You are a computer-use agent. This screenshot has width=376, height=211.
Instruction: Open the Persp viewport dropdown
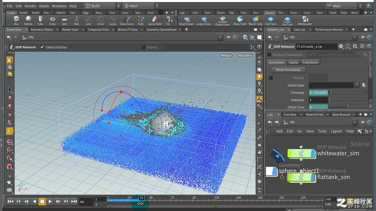(x=226, y=55)
